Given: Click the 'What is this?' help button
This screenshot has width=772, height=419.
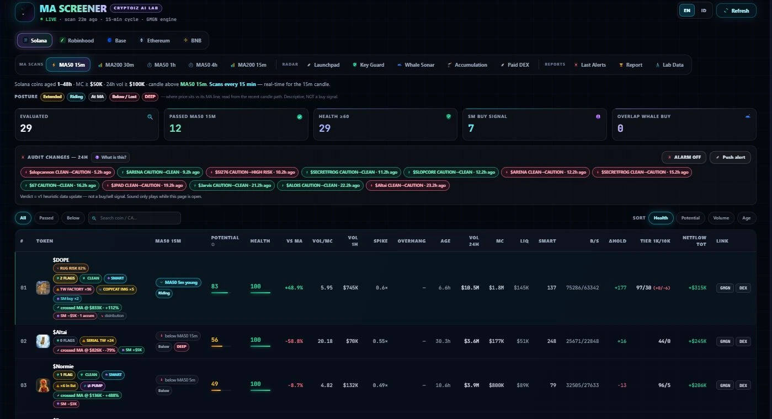Looking at the screenshot, I should click(110, 157).
